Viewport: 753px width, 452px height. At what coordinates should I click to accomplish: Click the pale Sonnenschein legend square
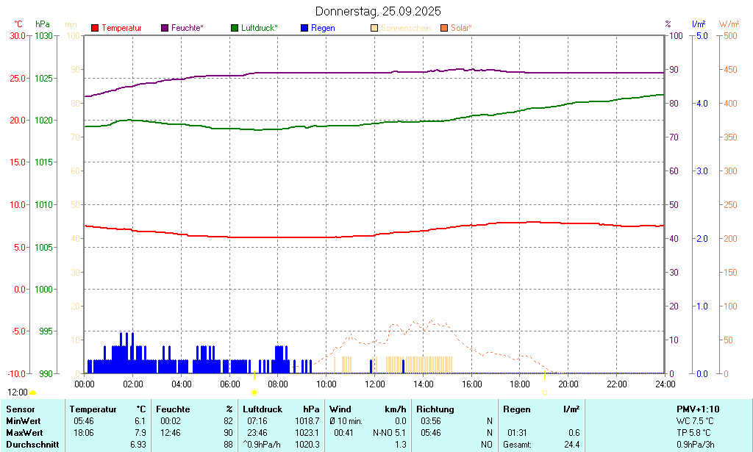click(x=374, y=28)
